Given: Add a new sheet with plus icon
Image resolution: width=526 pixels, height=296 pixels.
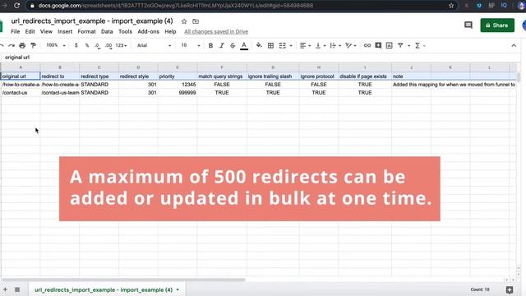Looking at the screenshot, I should [5, 289].
